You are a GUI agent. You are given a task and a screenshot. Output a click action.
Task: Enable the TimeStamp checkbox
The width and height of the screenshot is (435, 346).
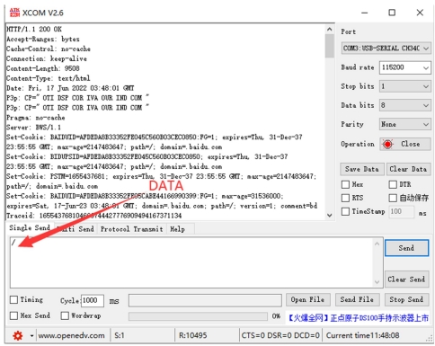tap(345, 211)
